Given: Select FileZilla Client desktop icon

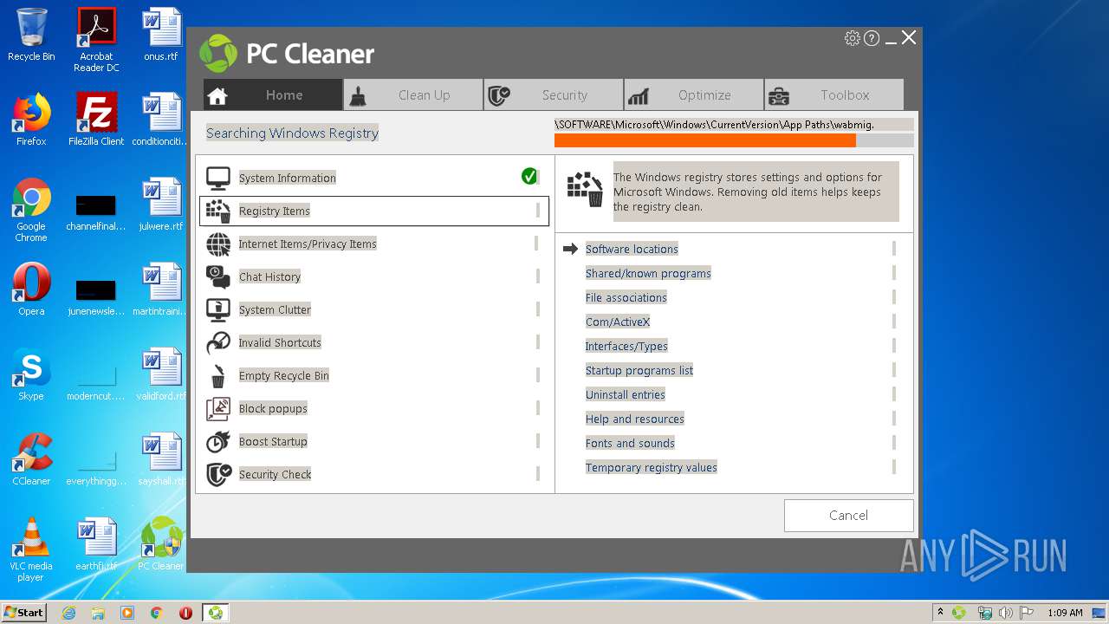Looking at the screenshot, I should click(96, 120).
